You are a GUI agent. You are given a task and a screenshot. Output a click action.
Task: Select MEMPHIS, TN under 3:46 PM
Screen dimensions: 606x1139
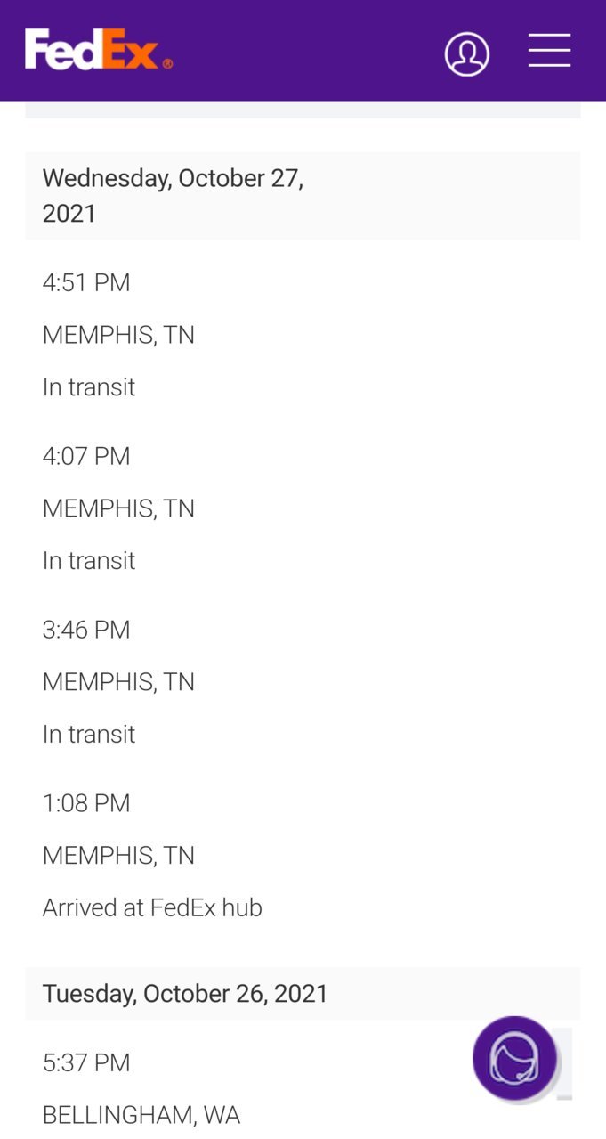pos(118,682)
